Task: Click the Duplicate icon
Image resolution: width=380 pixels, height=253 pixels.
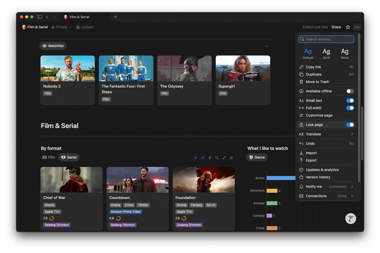Action: coord(301,74)
